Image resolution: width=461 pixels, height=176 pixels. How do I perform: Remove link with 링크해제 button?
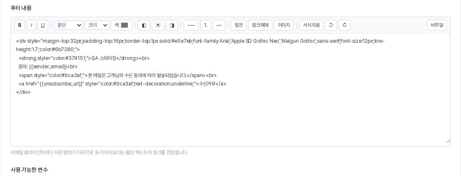(260, 25)
